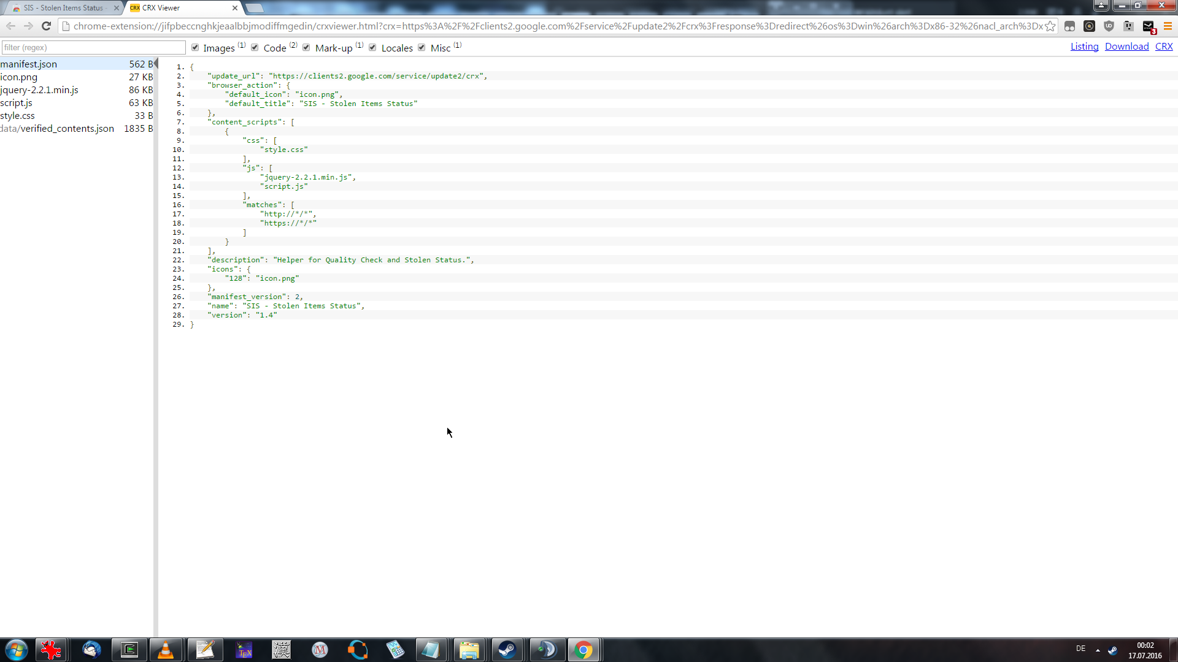Open the Listing link
This screenshot has width=1178, height=662.
pos(1084,47)
